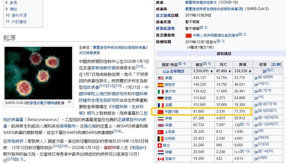The width and height of the screenshot is (286, 163).
Task: Click reference [314] after SARS病毒類群
Action: click(x=117, y=131)
